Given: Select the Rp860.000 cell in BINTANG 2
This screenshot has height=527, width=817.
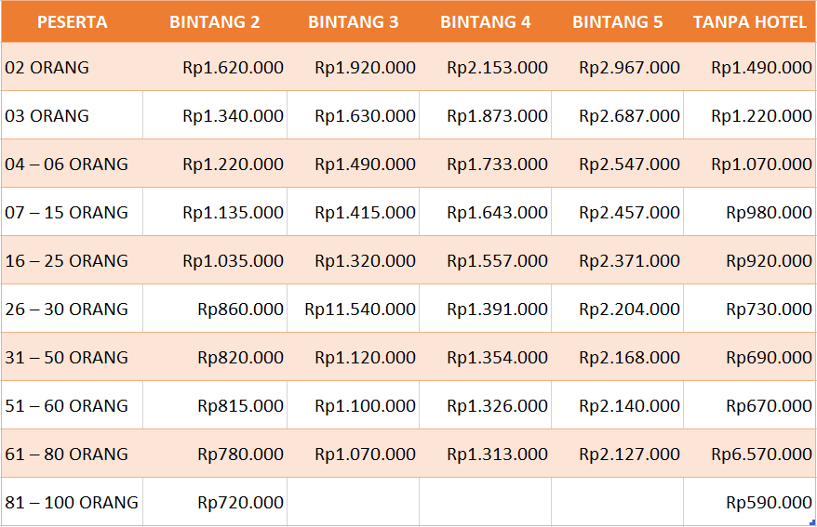Looking at the screenshot, I should [x=240, y=309].
